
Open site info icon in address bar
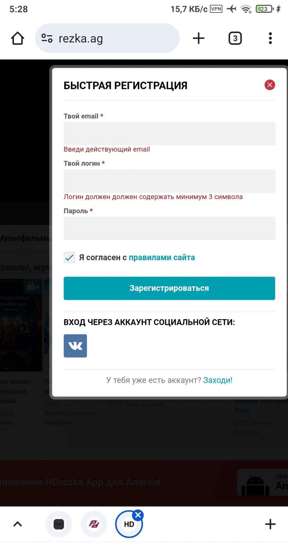click(47, 38)
